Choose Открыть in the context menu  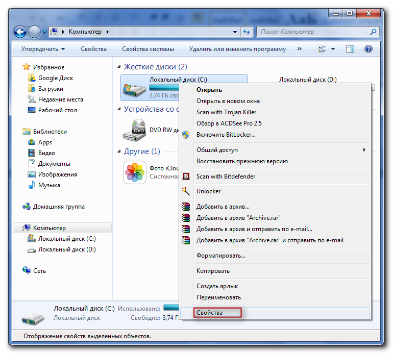pyautogui.click(x=275, y=90)
